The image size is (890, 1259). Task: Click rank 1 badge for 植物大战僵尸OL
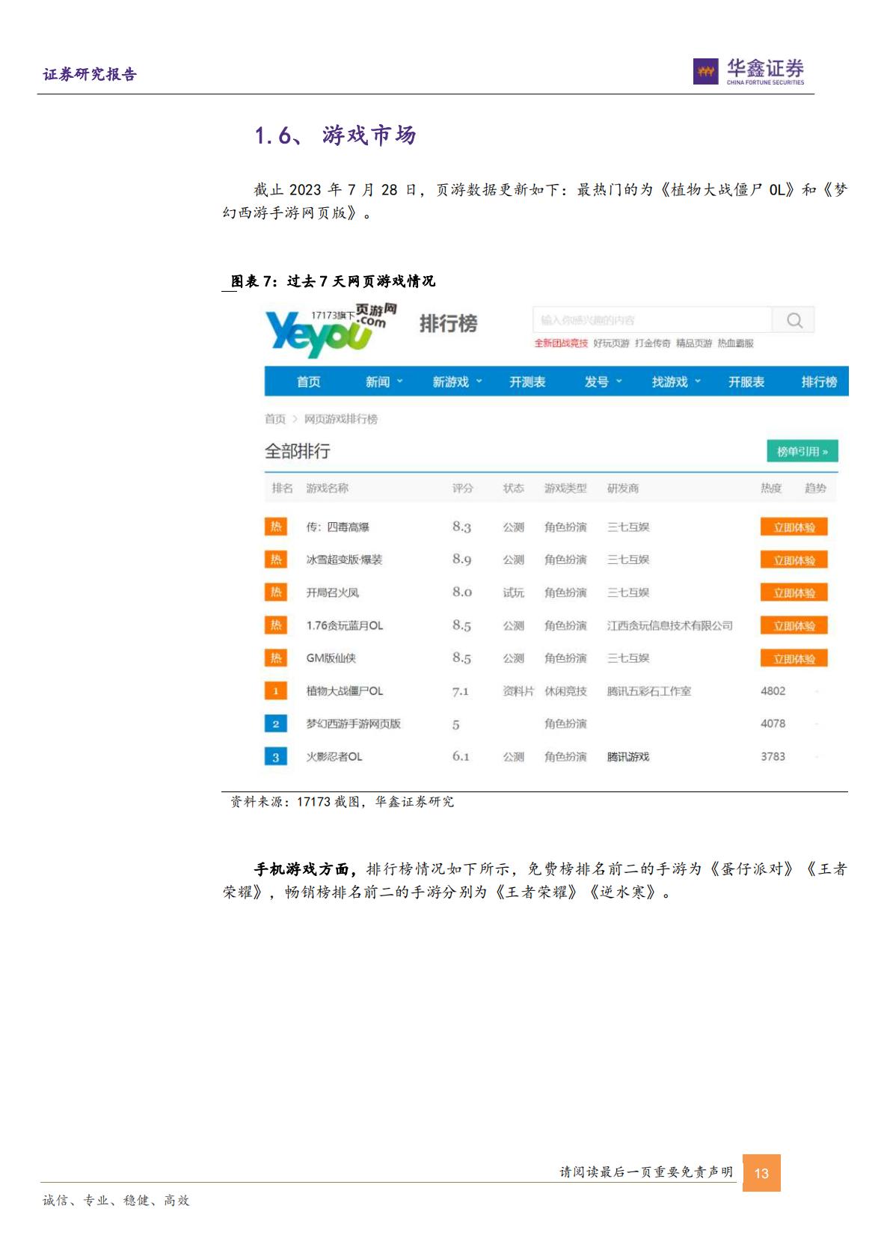click(276, 691)
